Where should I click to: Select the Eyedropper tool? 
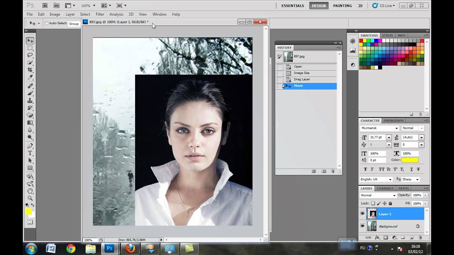pos(30,78)
